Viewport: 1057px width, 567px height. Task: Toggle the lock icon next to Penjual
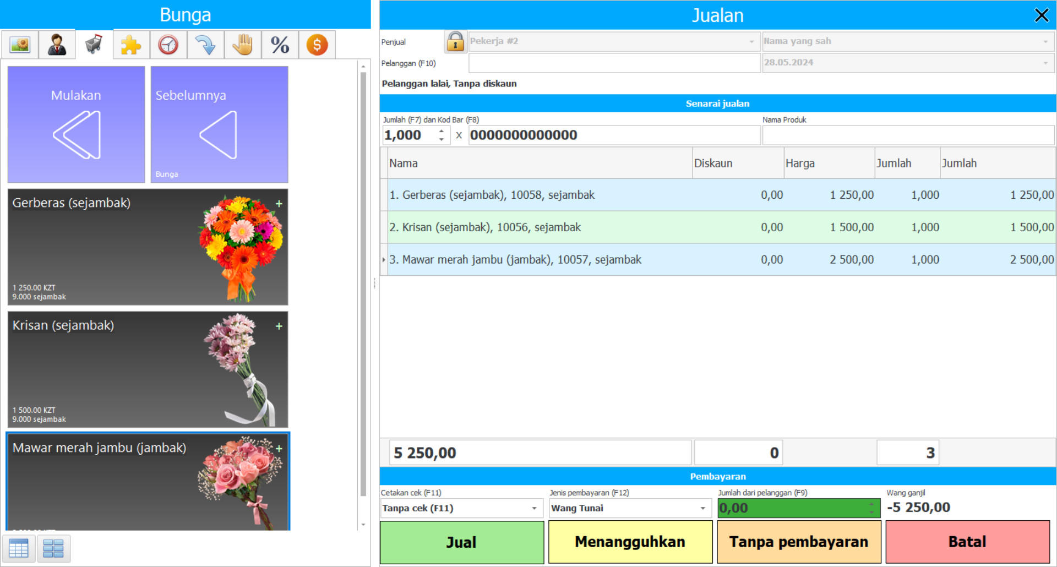tap(455, 41)
